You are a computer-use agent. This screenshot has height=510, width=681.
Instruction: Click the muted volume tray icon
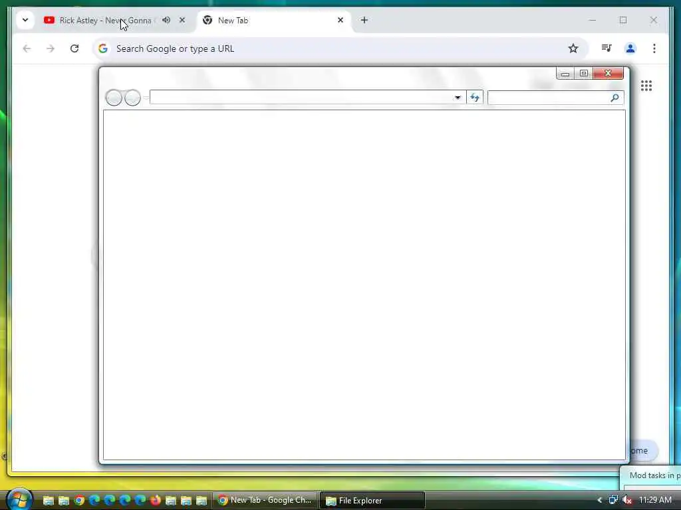626,501
